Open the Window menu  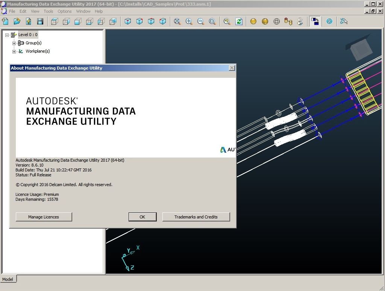tap(83, 11)
